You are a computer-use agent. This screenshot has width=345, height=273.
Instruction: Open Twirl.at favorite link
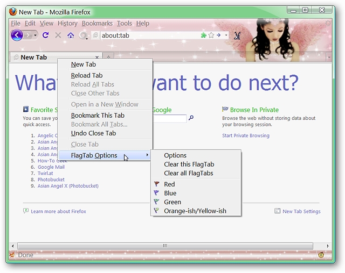tap(45, 174)
